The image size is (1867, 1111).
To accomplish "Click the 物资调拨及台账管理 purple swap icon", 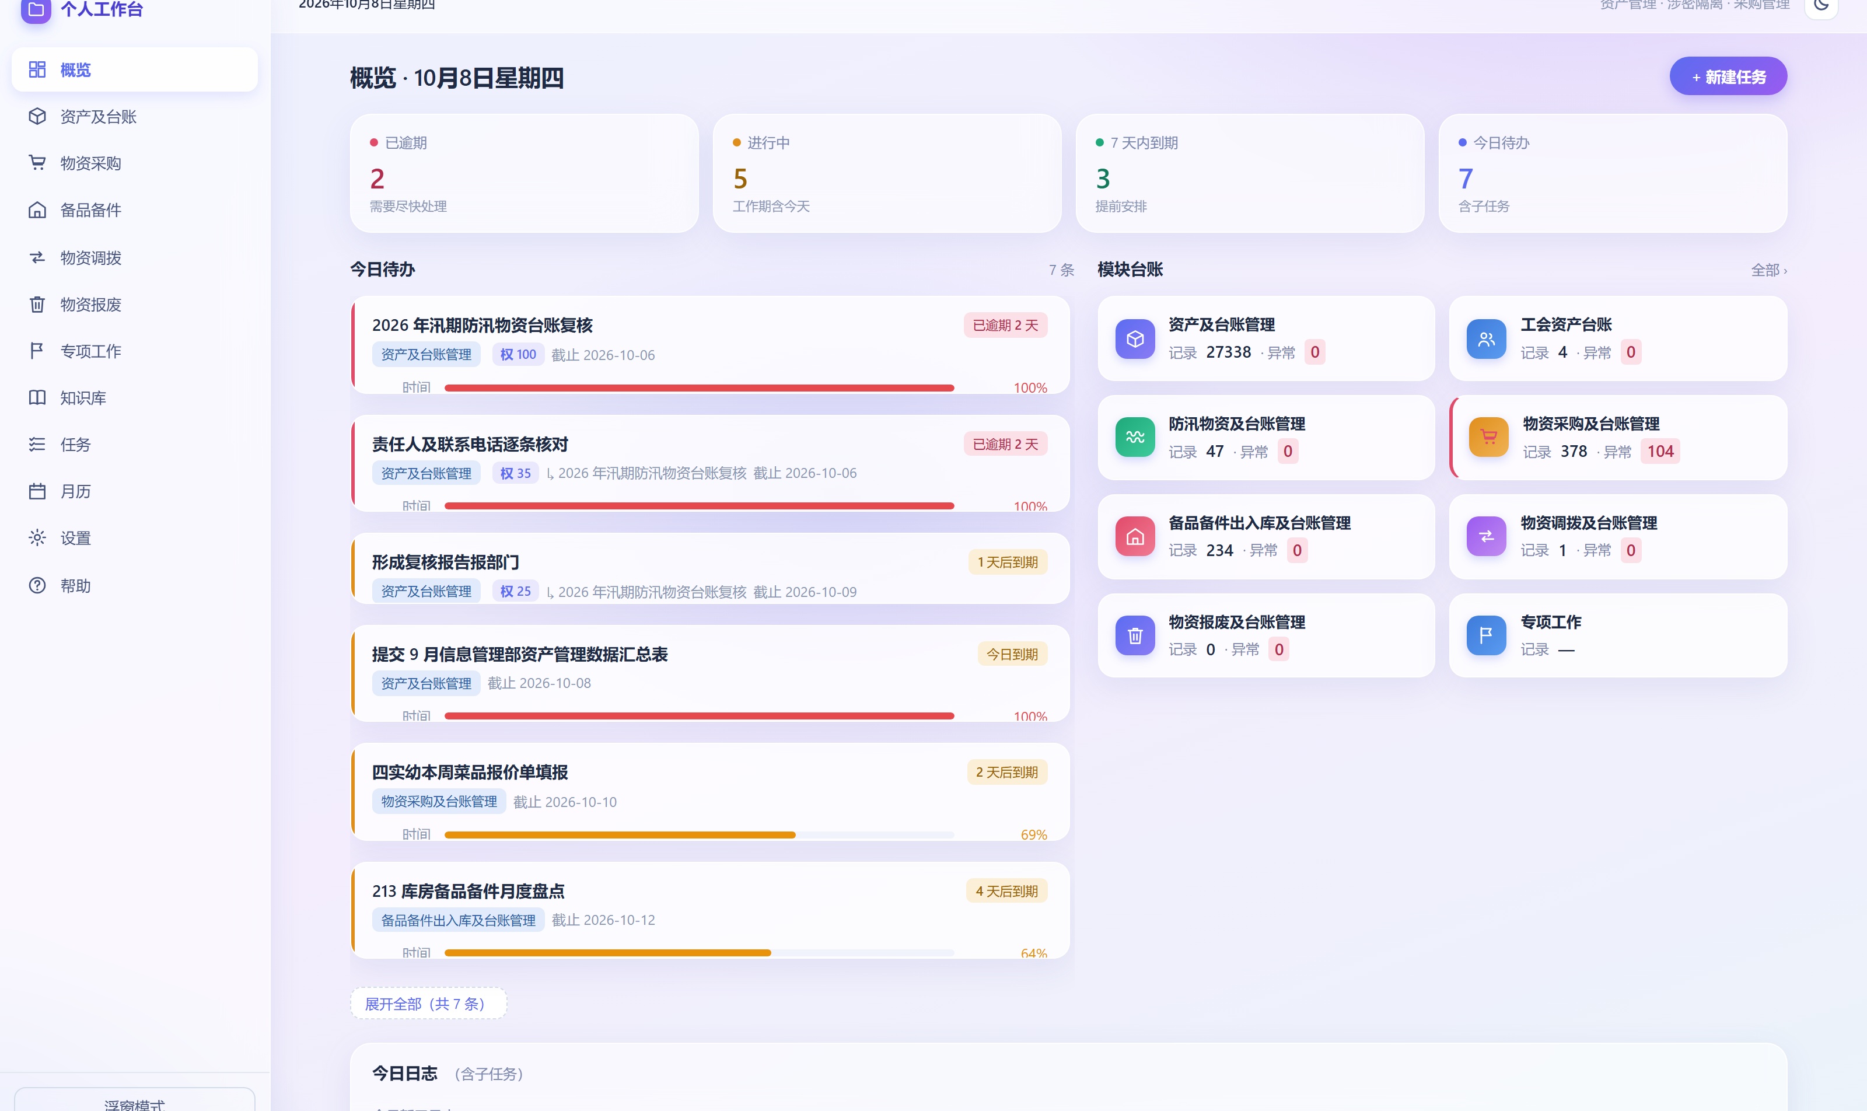I will [1486, 537].
